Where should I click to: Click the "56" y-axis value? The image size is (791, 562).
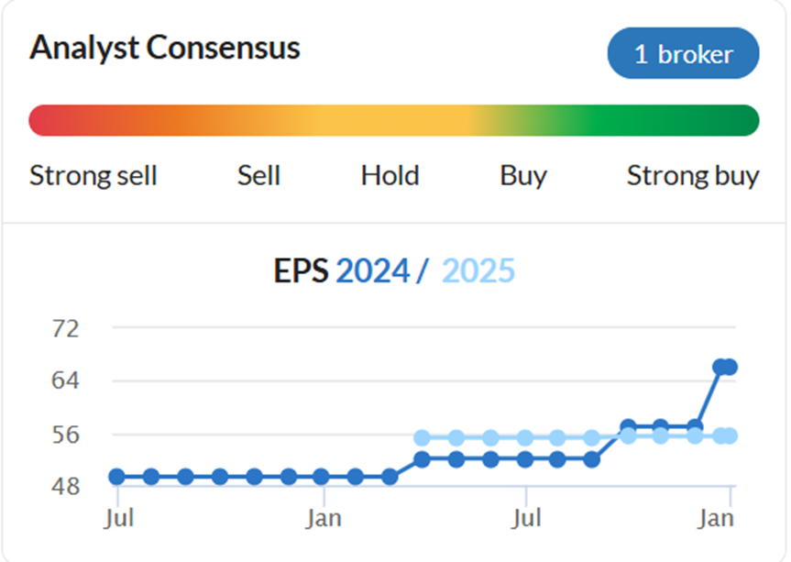pos(66,435)
